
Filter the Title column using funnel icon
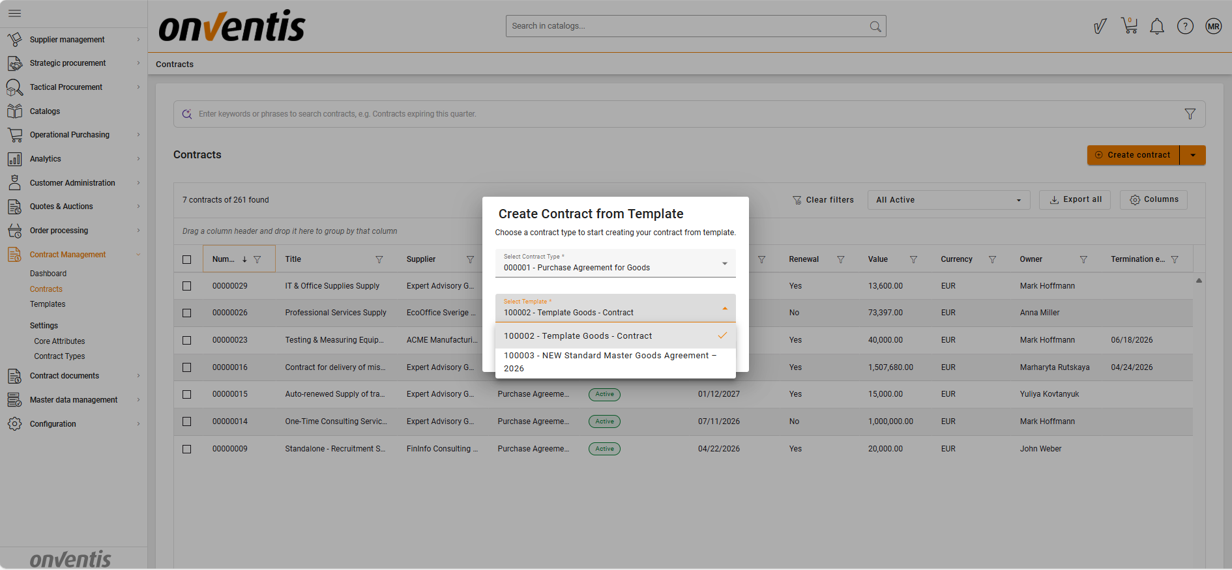tap(379, 259)
